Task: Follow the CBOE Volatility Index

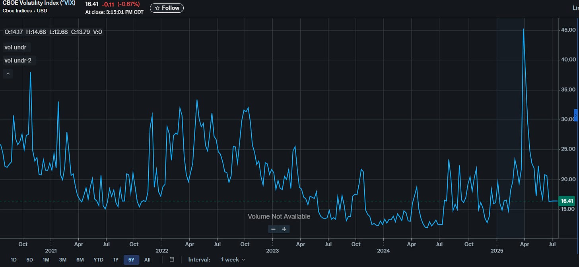Action: (x=167, y=8)
